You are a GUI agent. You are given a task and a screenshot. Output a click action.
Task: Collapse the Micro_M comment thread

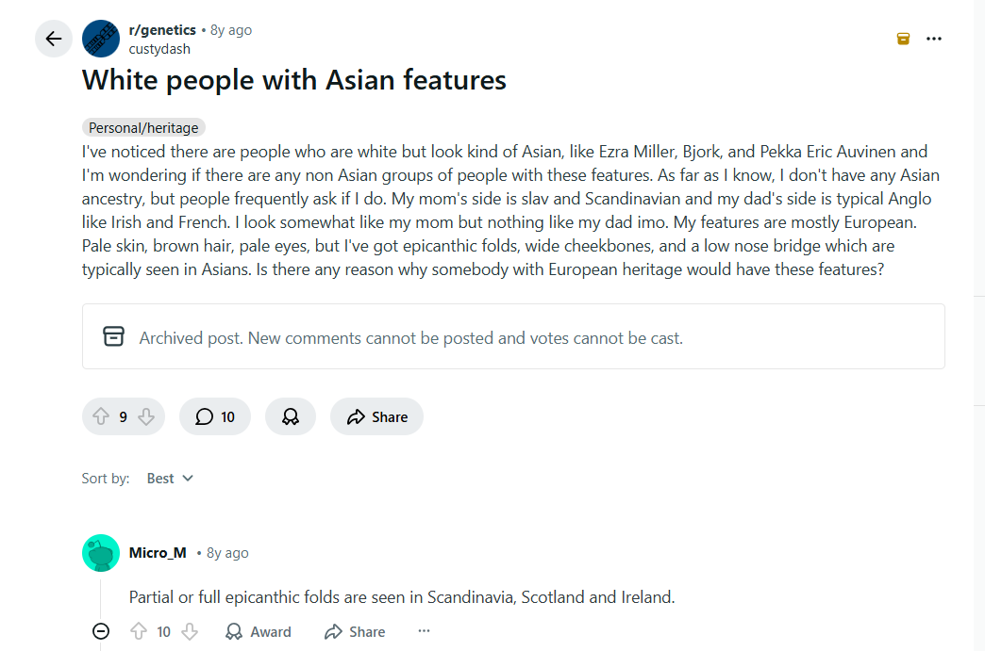coord(101,631)
